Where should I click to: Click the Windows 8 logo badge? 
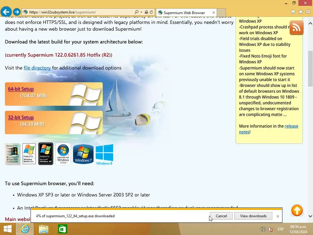[x=105, y=155]
